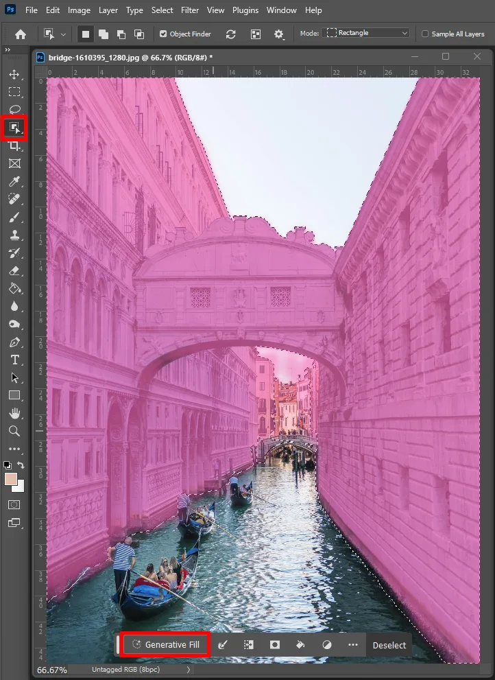Click Deselect in the contextual task bar
This screenshot has height=680, width=495.
[x=389, y=645]
